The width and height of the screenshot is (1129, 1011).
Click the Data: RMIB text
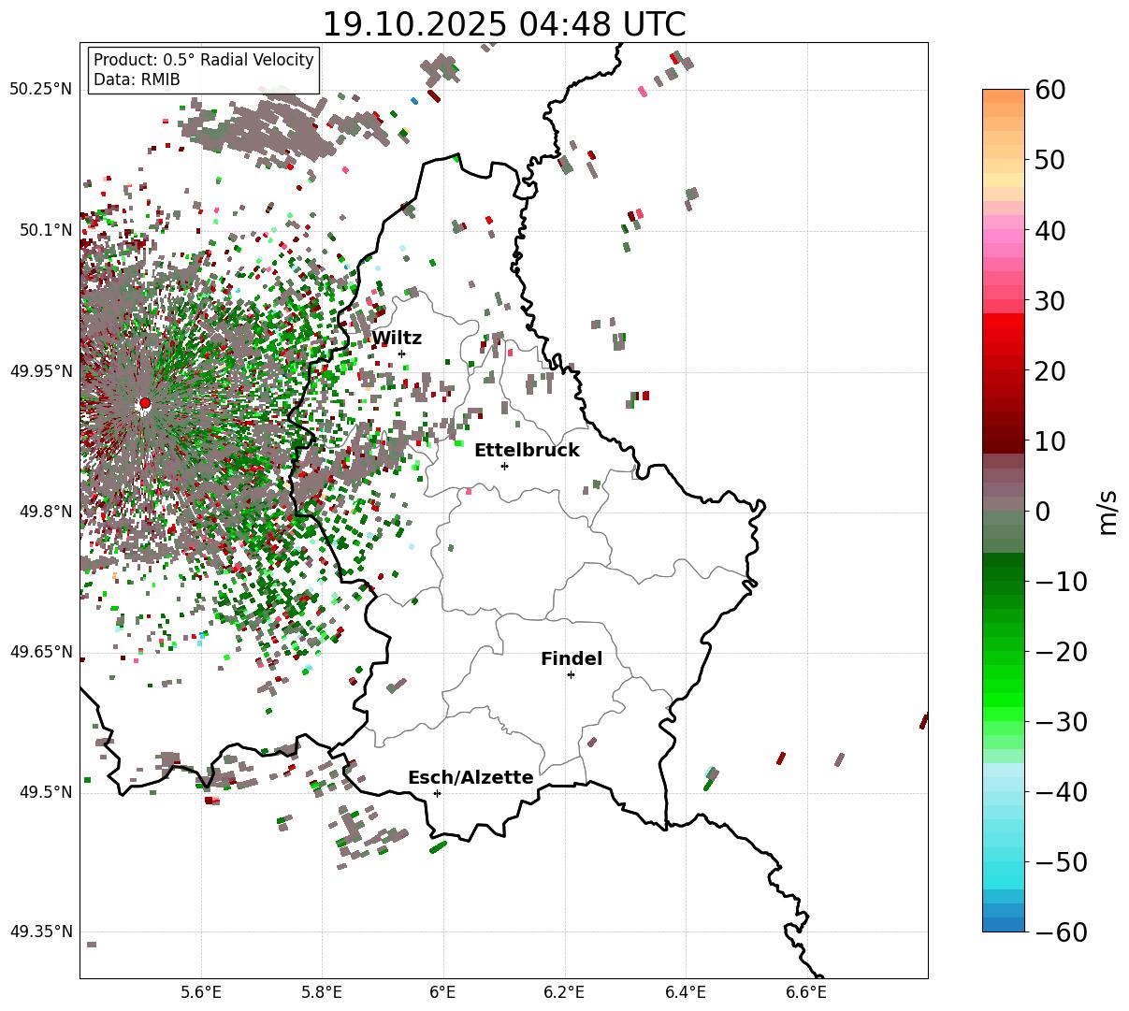click(x=137, y=79)
